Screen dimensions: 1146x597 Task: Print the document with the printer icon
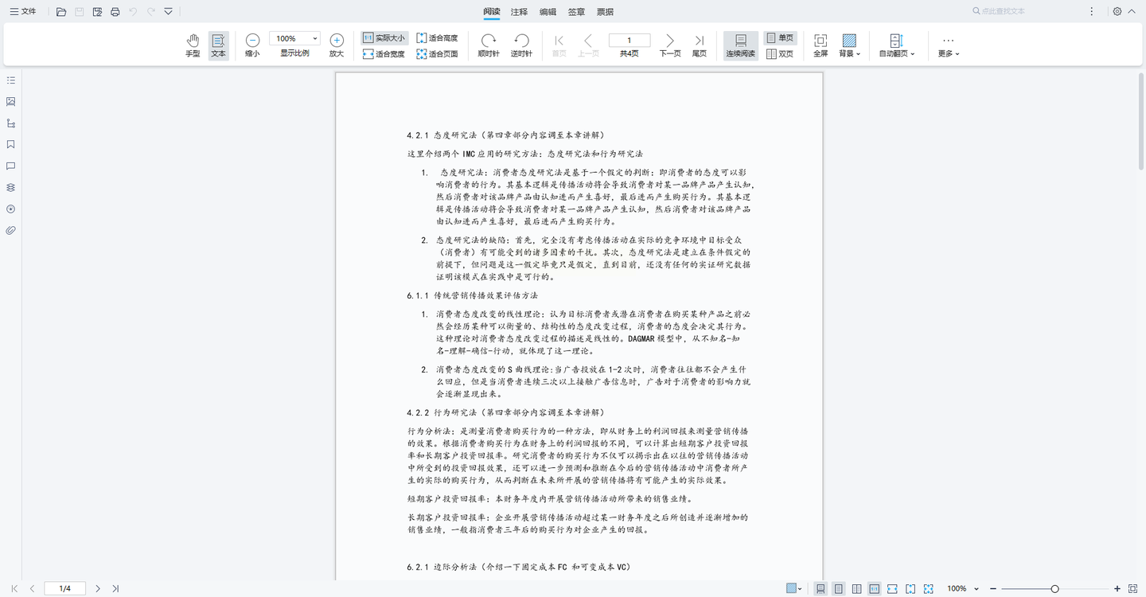pyautogui.click(x=115, y=12)
